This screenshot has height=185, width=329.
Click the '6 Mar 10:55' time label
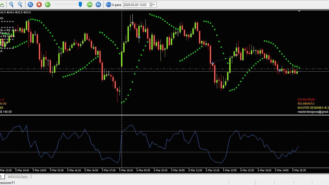[178, 170]
